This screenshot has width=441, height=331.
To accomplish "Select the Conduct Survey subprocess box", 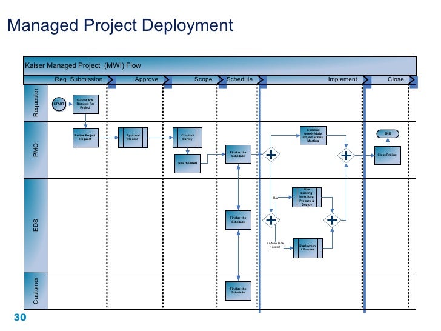I will point(187,138).
